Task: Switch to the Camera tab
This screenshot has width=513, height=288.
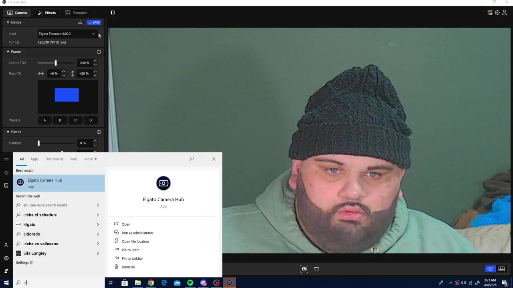Action: [17, 13]
